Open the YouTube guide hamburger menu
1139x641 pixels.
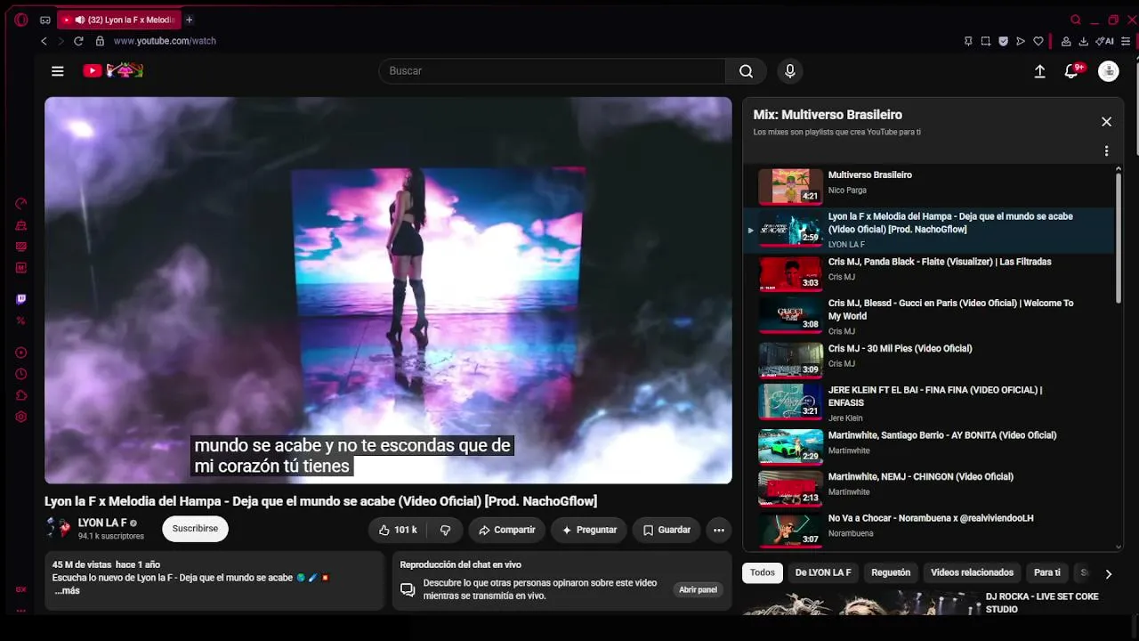point(58,71)
